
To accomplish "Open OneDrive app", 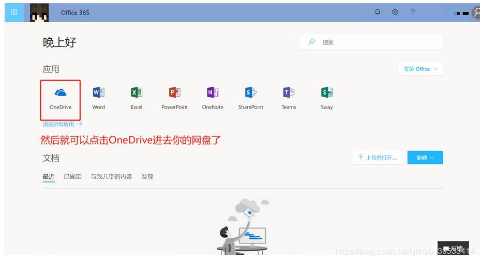I will tap(61, 99).
